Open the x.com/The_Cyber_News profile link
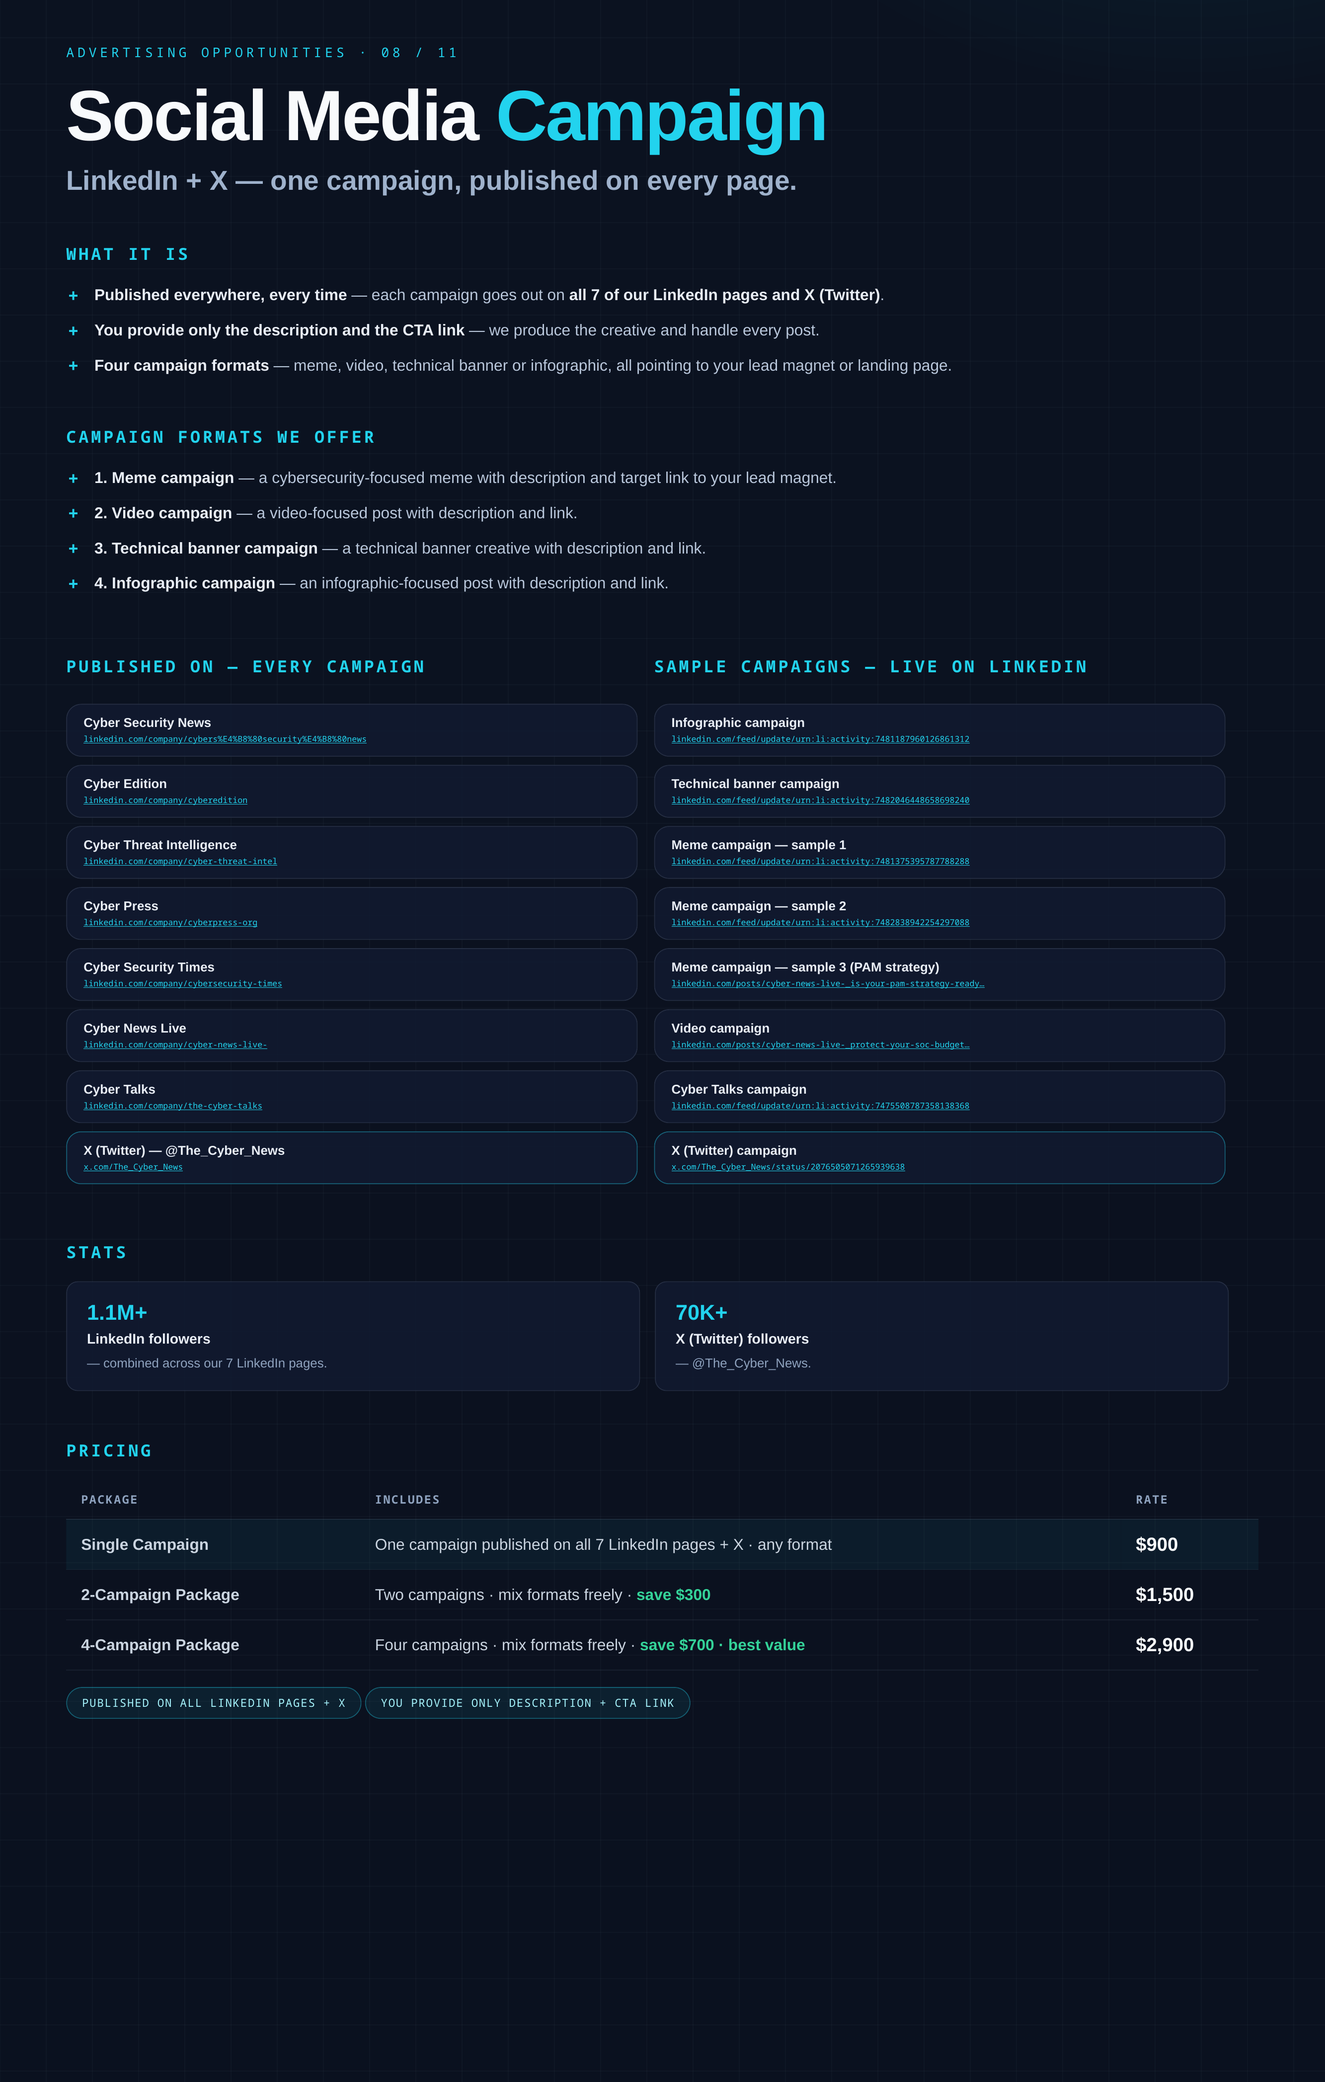This screenshot has height=2082, width=1325. click(x=133, y=1167)
